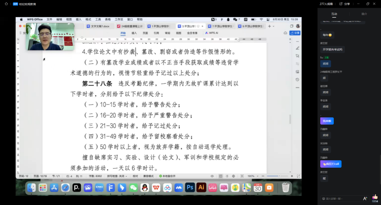Click the WPS Office dock icon

coord(156,188)
